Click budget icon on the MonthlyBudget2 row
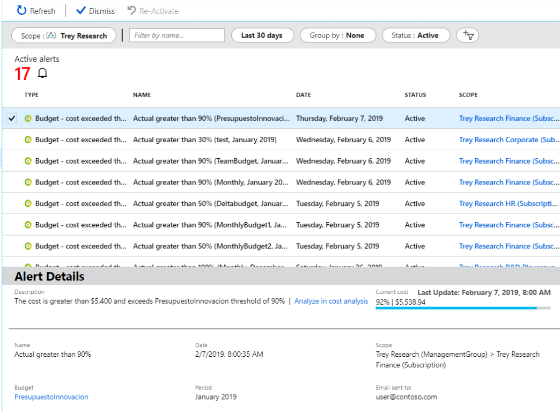 tap(28, 246)
